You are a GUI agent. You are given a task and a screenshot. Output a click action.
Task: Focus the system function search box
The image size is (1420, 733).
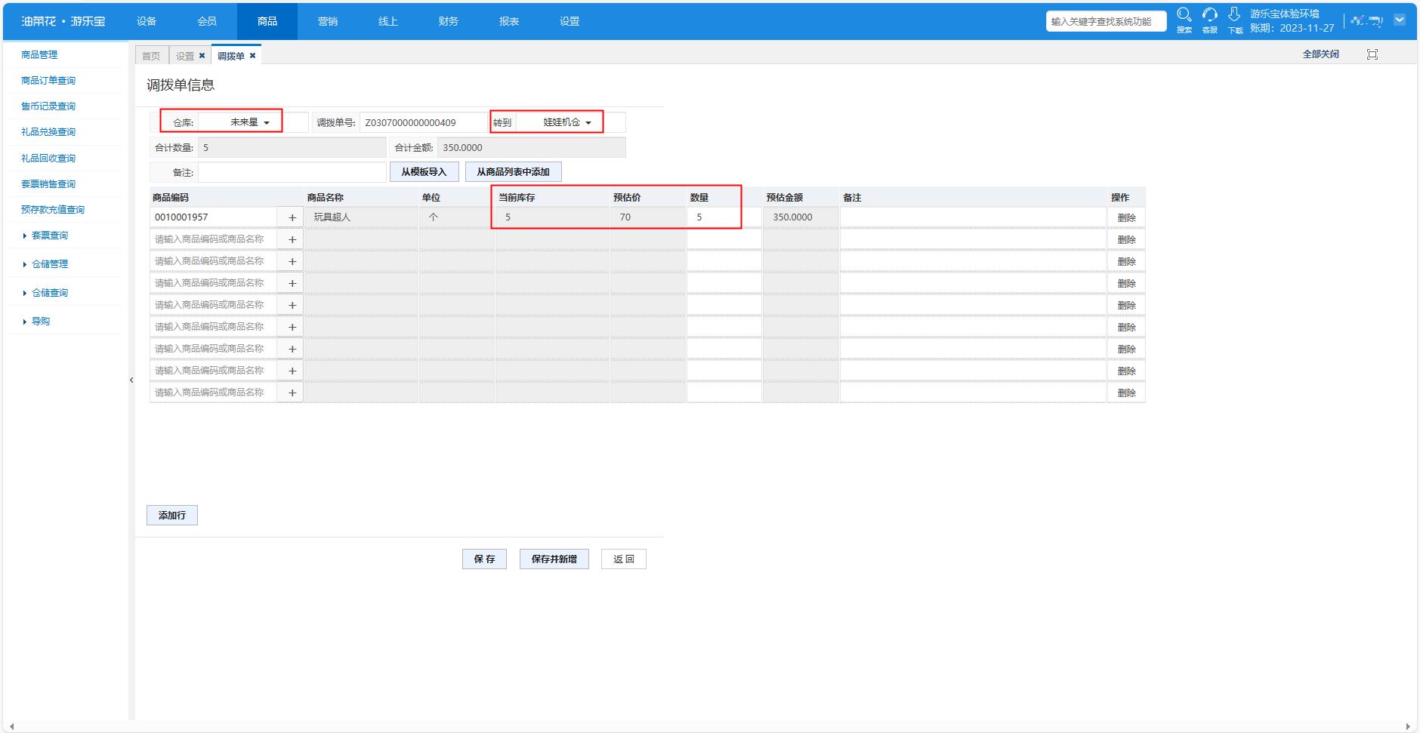click(1106, 21)
